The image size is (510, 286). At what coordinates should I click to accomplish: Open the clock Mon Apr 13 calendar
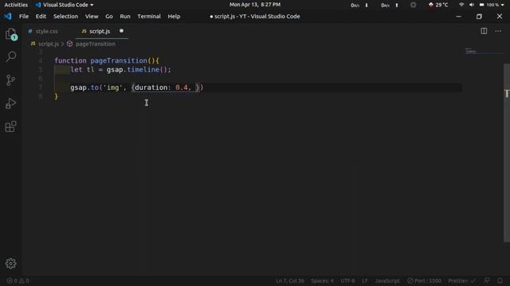[x=255, y=5]
